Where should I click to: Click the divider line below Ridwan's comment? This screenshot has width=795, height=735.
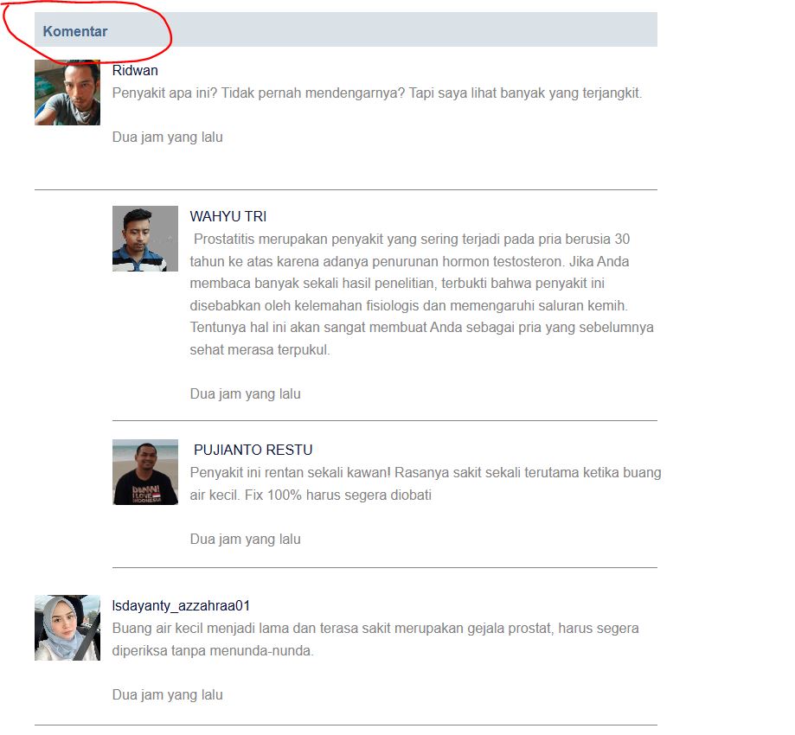(346, 189)
